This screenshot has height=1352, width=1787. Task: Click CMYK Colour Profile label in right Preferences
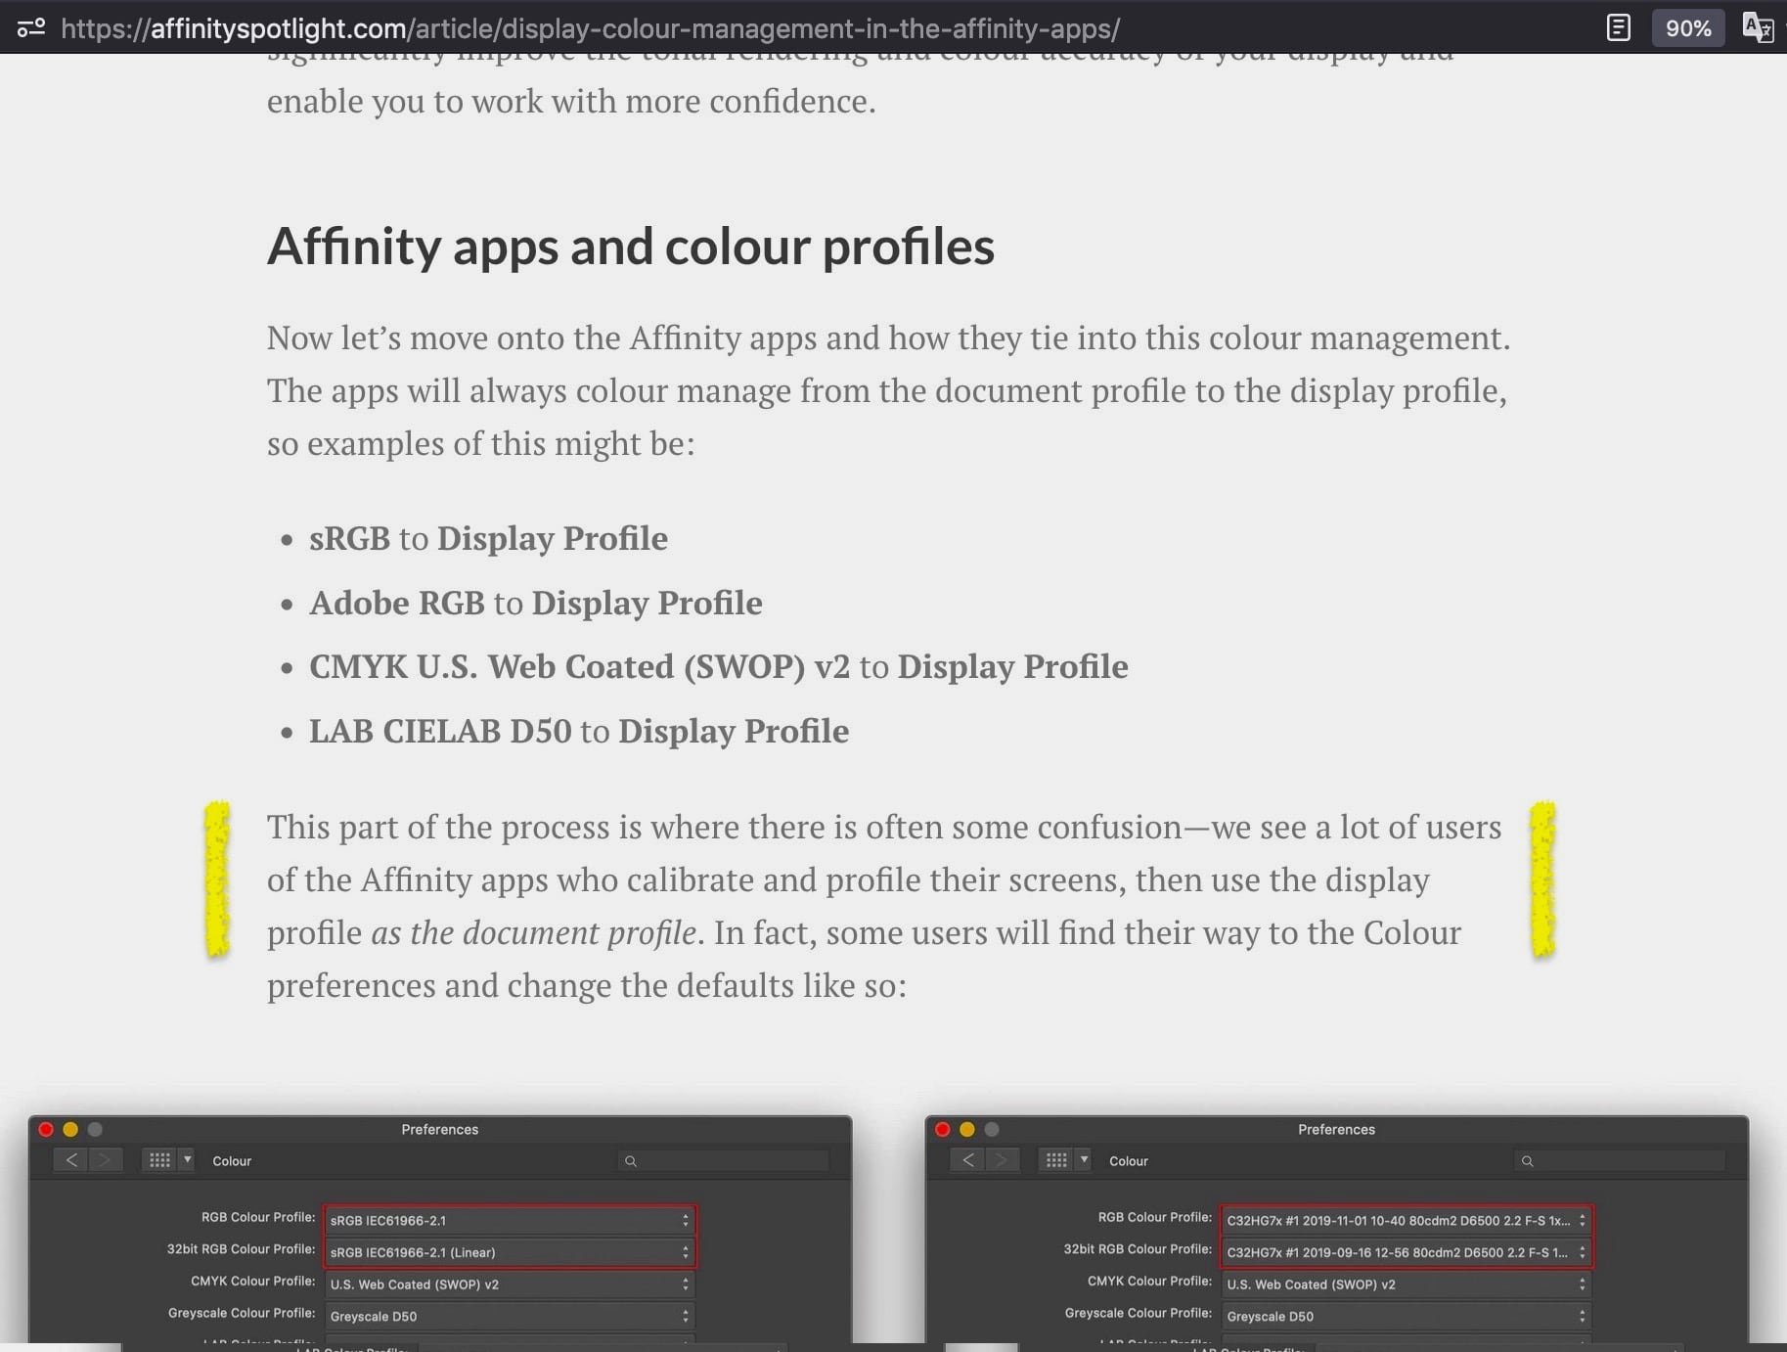tap(1149, 1281)
